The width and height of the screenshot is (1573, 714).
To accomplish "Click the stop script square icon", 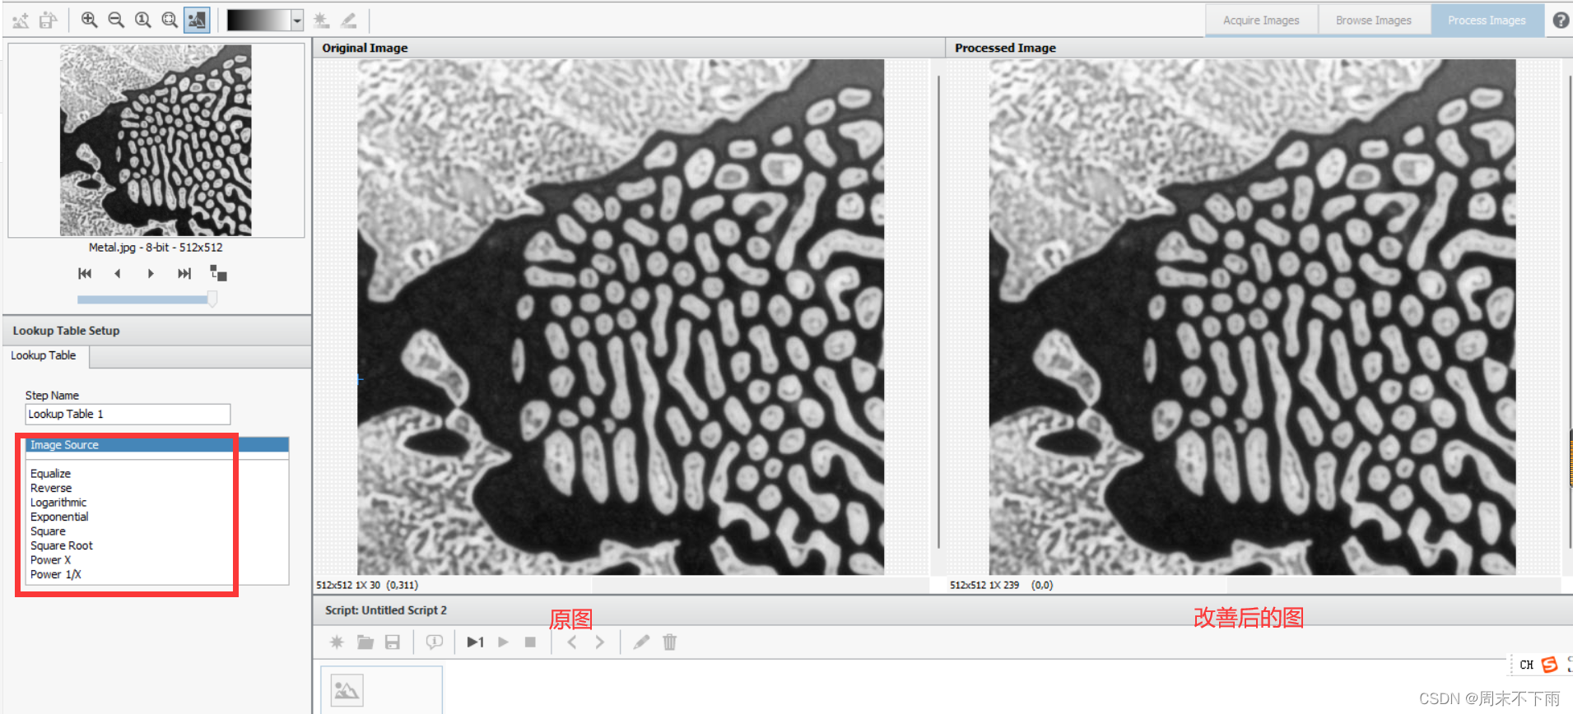I will pos(530,642).
